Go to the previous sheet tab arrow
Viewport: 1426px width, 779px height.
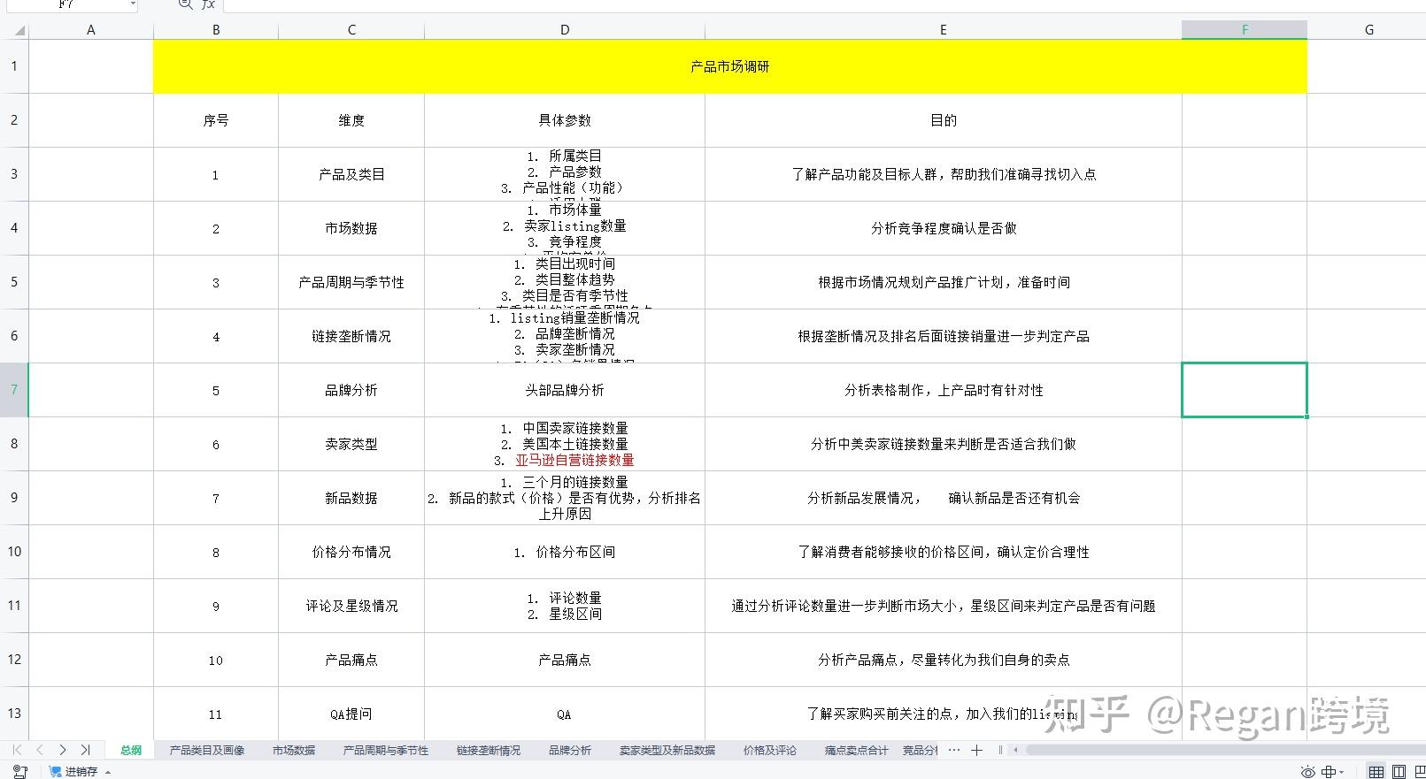pyautogui.click(x=40, y=750)
